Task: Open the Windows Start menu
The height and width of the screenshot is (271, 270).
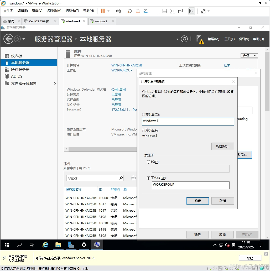Action: click(x=7, y=245)
